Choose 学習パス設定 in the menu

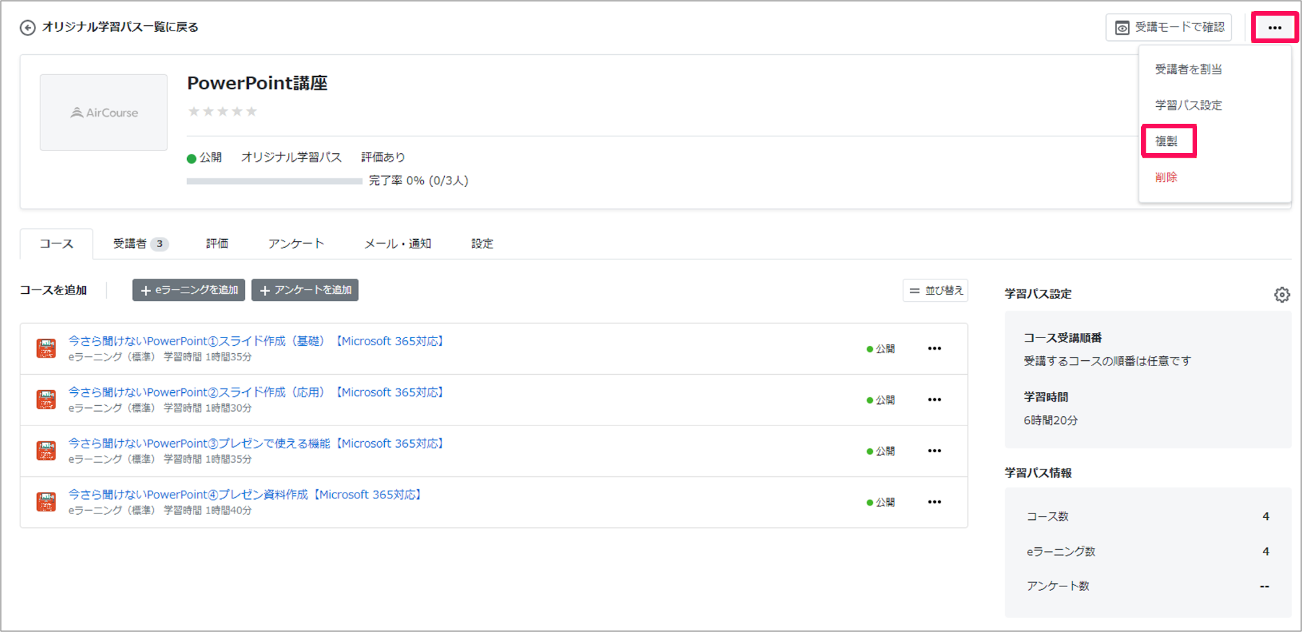tap(1189, 105)
